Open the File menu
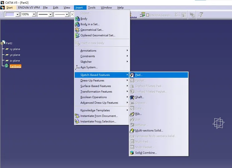The image size is (232, 168). click(x=45, y=8)
